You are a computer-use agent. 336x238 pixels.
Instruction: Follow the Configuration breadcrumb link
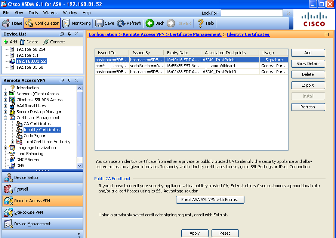103,34
